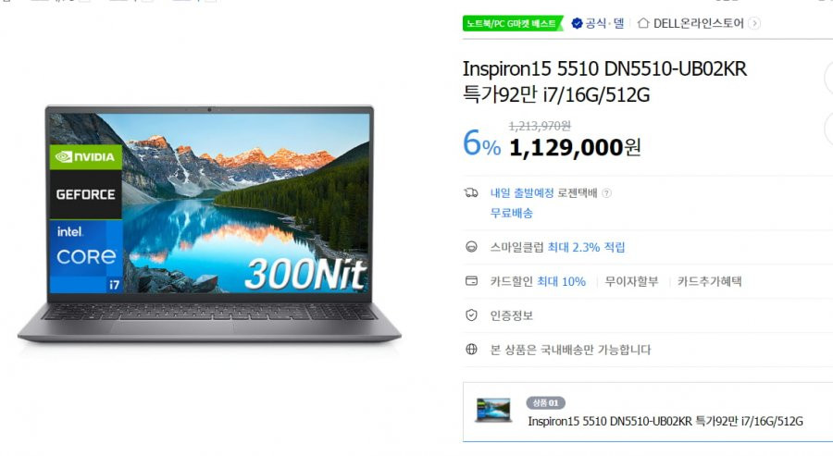
Task: Click the 노트북/PC G마켓 베스트 green badge
Action: pyautogui.click(x=512, y=23)
